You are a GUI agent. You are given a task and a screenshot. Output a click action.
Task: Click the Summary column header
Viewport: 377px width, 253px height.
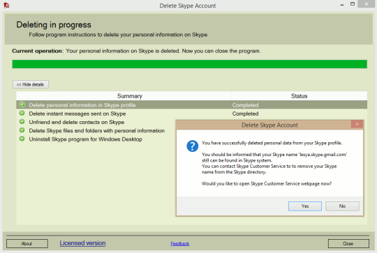click(130, 96)
